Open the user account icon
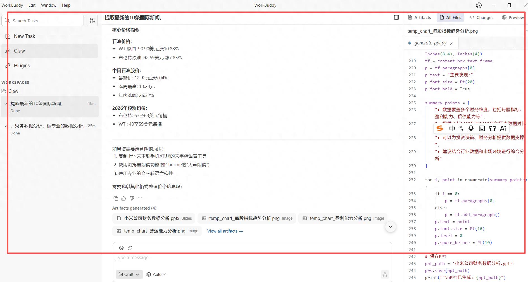 coord(479,5)
